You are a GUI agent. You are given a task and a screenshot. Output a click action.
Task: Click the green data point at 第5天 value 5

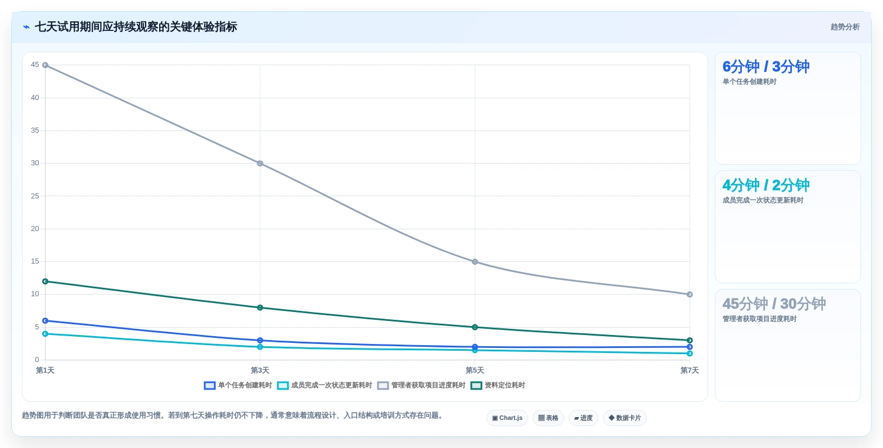tap(475, 327)
